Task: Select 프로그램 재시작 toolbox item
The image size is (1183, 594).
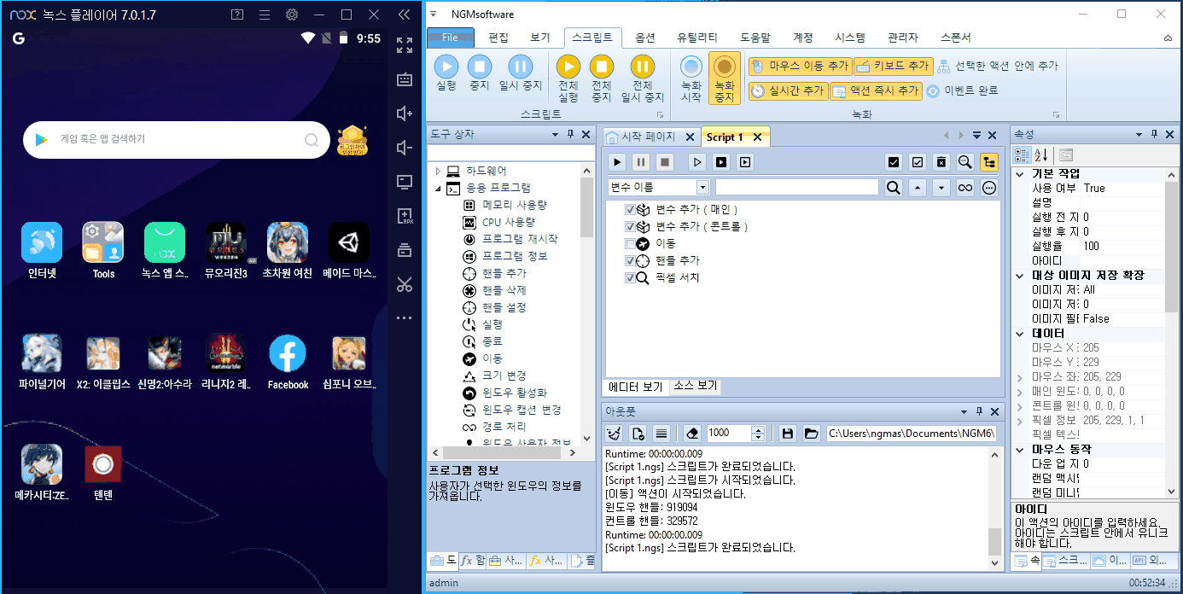Action: point(520,239)
